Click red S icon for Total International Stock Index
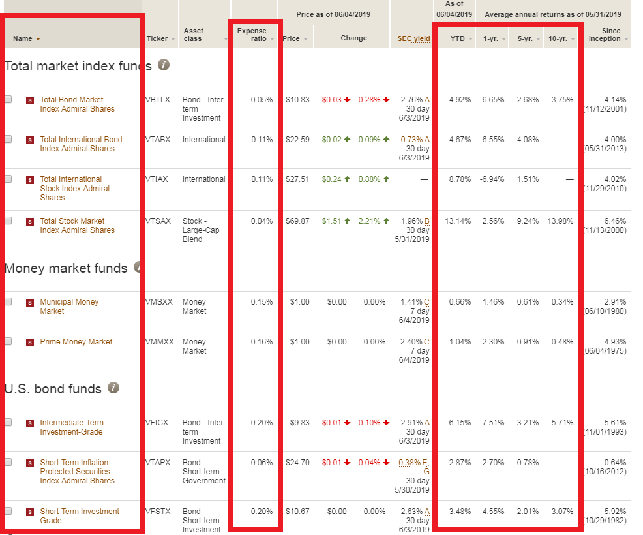 30,180
